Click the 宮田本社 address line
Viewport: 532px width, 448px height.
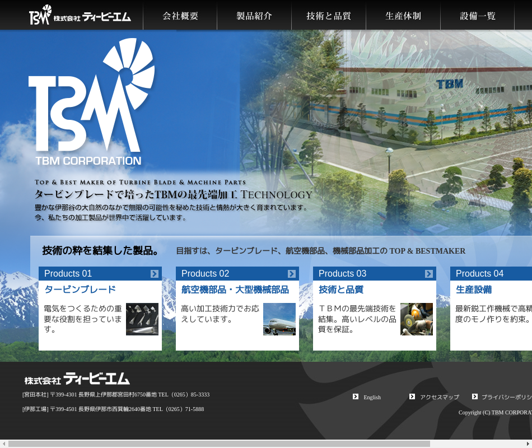116,395
